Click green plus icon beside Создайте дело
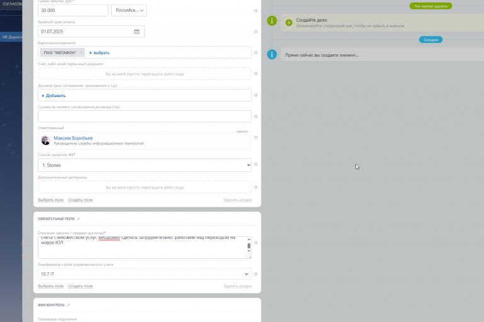 click(289, 23)
